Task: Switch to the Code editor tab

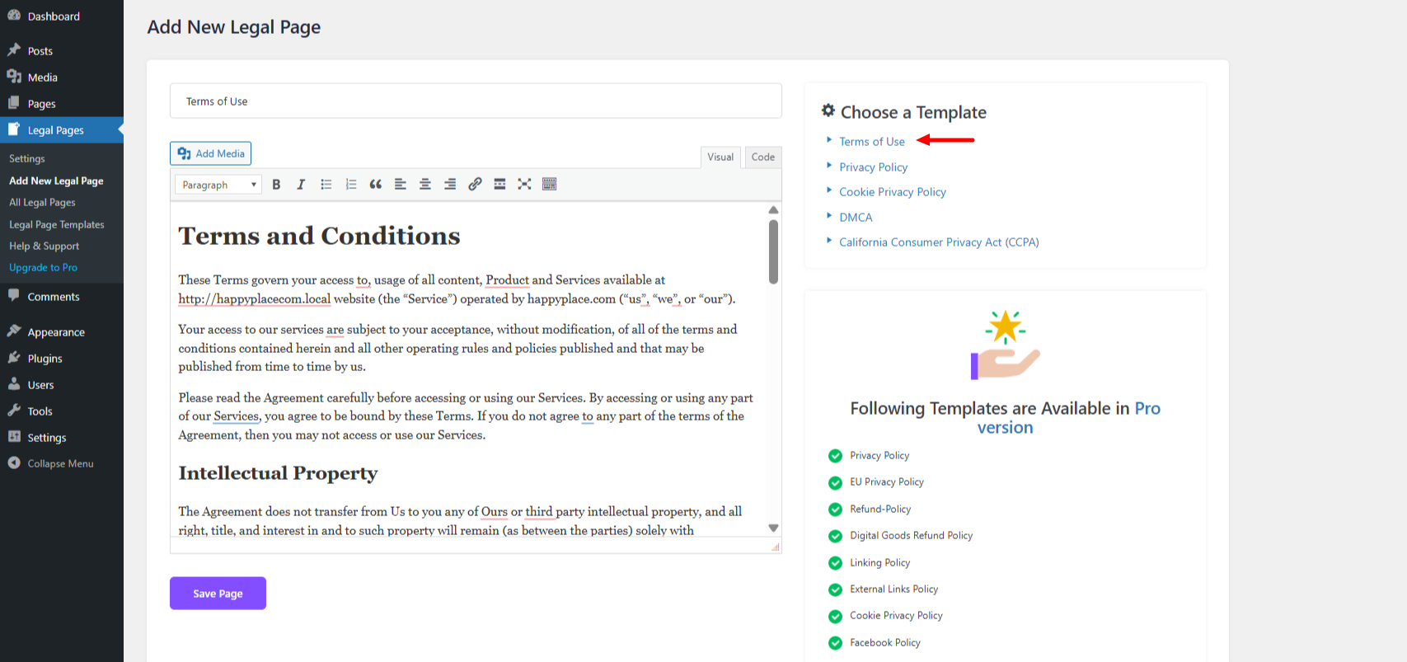Action: coord(762,157)
